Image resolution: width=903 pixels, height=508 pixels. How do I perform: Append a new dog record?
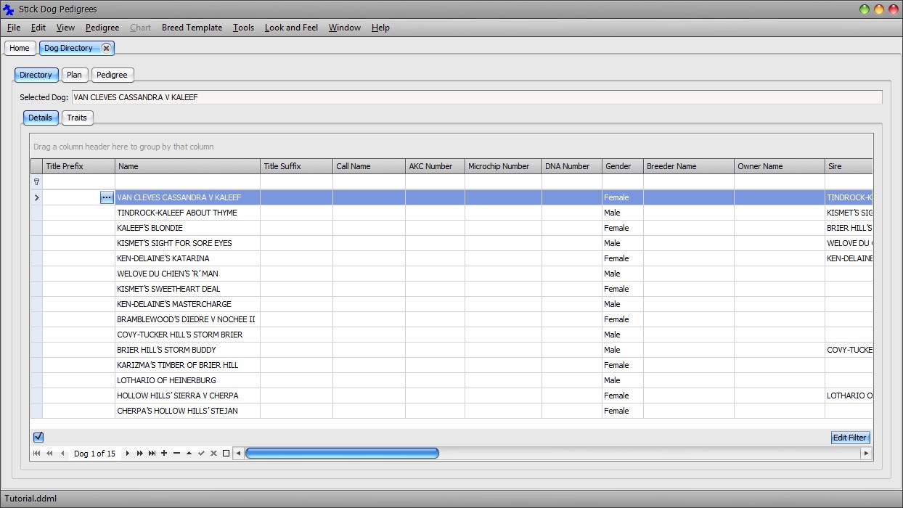click(164, 453)
